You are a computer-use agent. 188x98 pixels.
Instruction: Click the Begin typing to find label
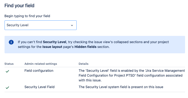(x=27, y=16)
